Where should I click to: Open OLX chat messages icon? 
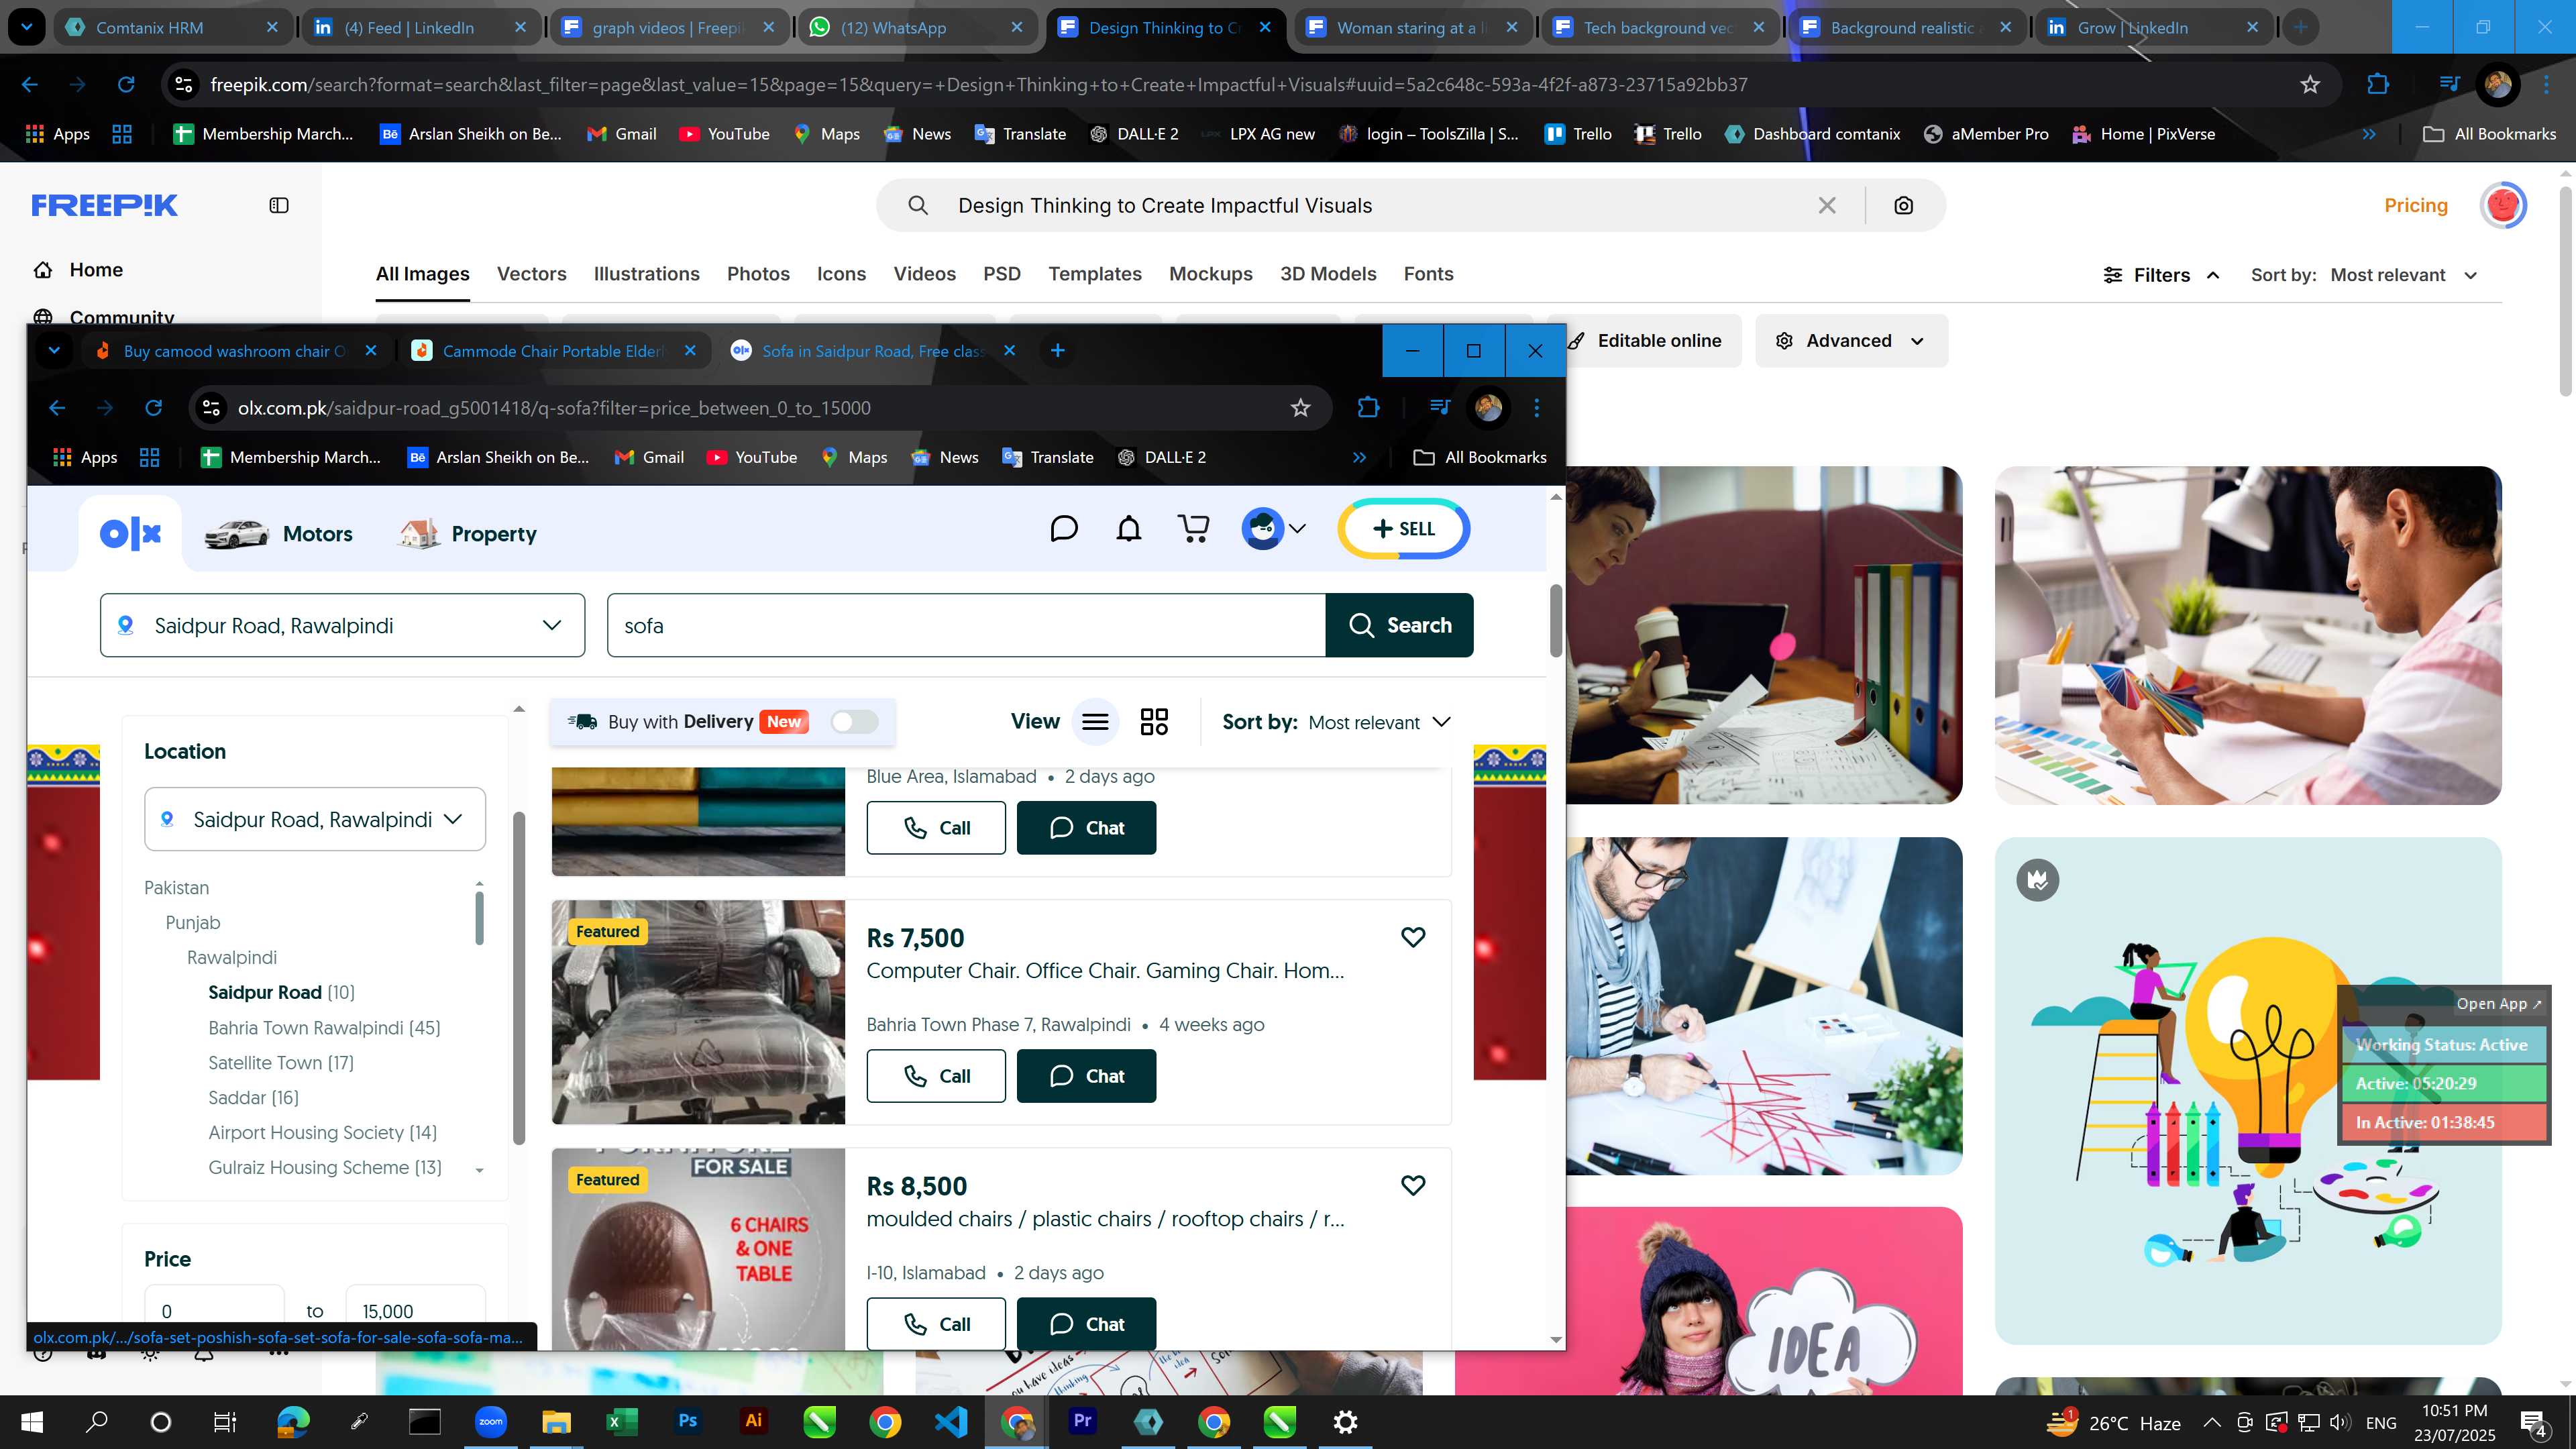[1064, 528]
